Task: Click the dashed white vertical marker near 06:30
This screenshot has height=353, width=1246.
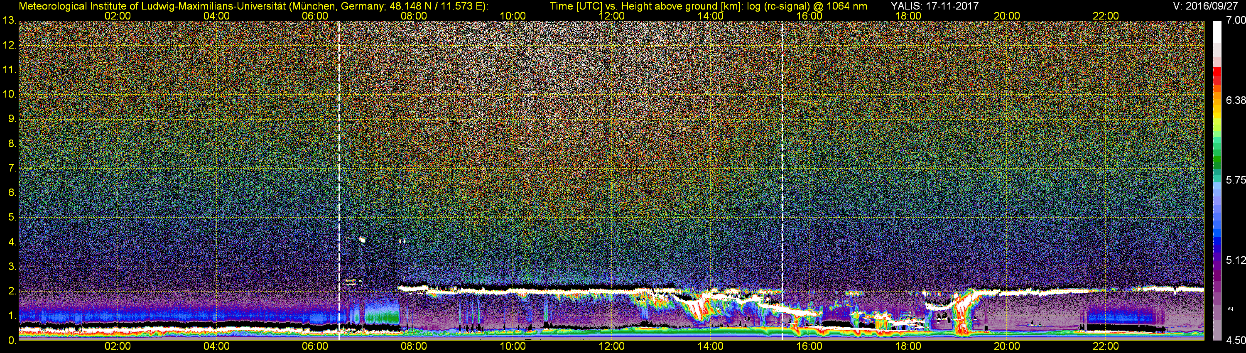Action: [339, 180]
